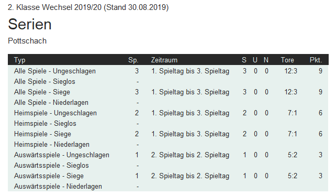Select the Alle Spiele - Siege row
Image resolution: width=336 pixels, height=195 pixels.
click(168, 92)
